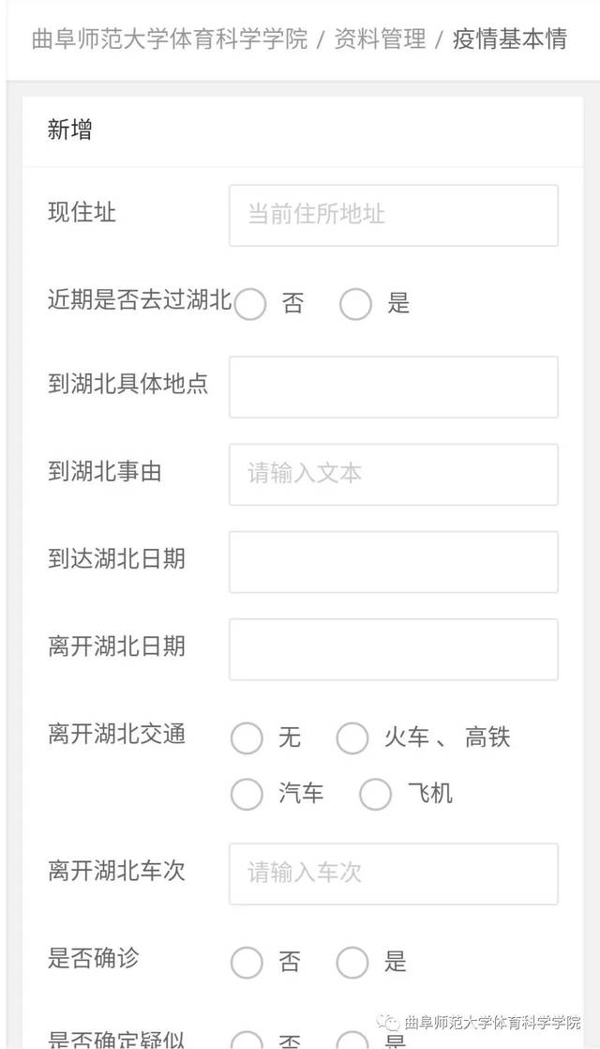600x1049 pixels.
Task: Open the 离开湖北日期 date field
Action: pyautogui.click(x=393, y=648)
